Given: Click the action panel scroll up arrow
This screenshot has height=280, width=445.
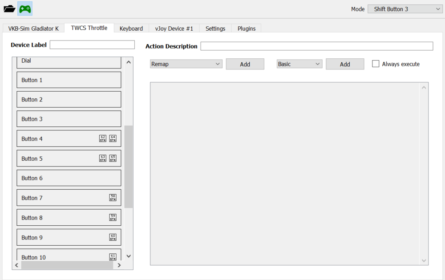Looking at the screenshot, I should pyautogui.click(x=424, y=87).
